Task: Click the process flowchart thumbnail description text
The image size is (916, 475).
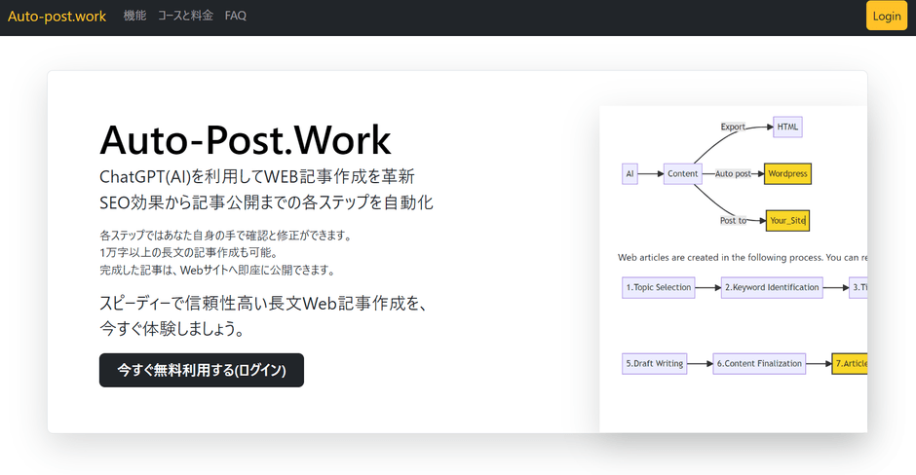Action: [741, 258]
